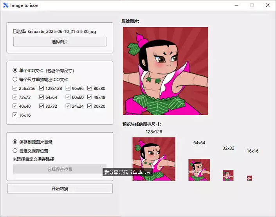Click the 32x32 label above preview

coord(229,148)
